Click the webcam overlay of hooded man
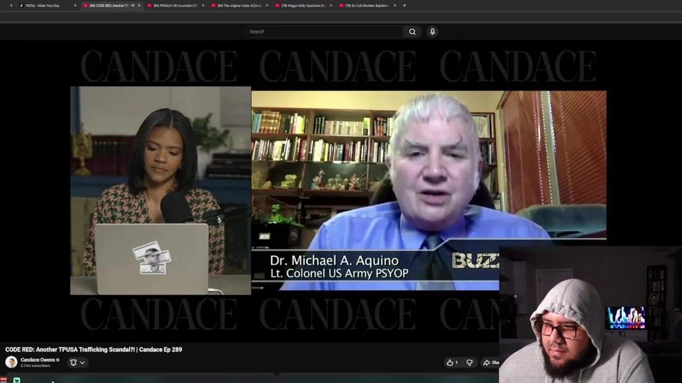Viewport: 682px width, 383px height. click(590, 315)
